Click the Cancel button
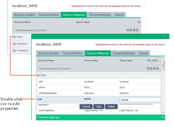The width and height of the screenshot is (174, 127). click(x=86, y=106)
